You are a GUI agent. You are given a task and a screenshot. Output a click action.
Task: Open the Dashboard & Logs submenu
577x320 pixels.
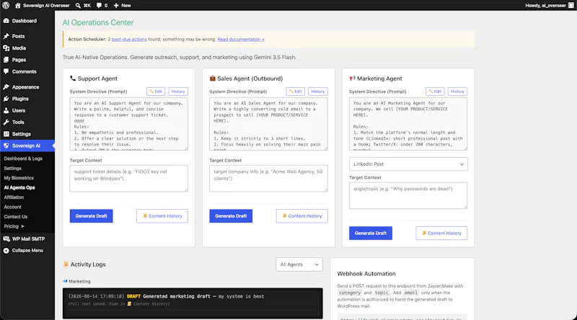(x=23, y=159)
